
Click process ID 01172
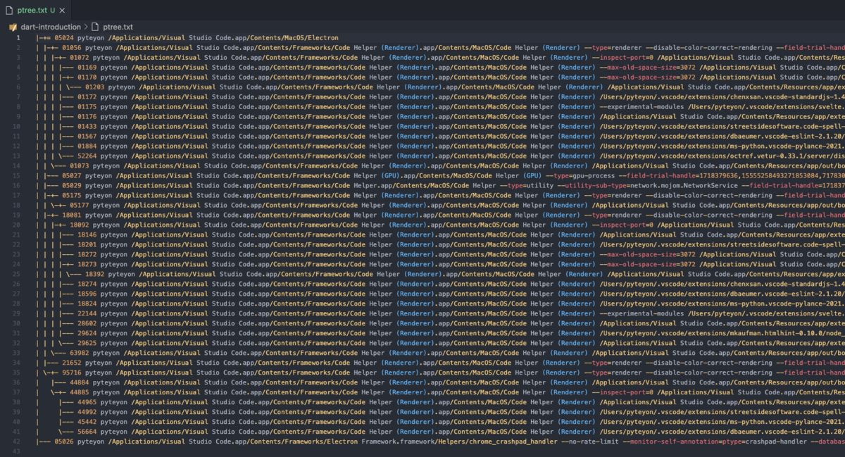click(87, 96)
